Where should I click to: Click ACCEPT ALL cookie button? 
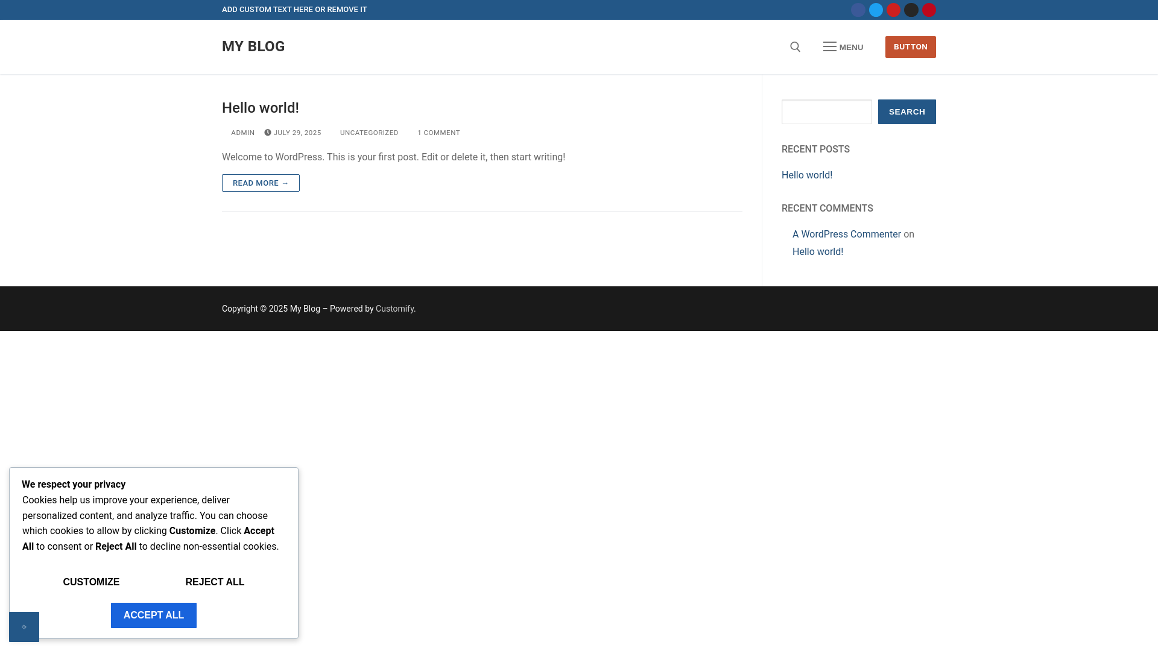pos(154,615)
